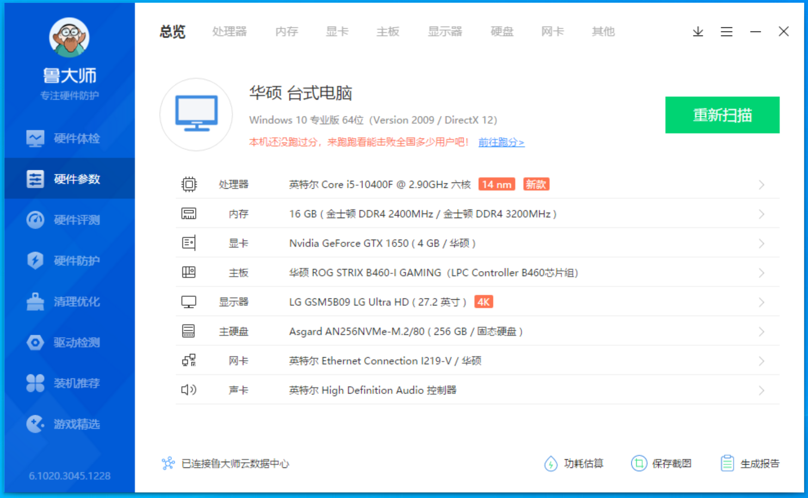Click the 功耗估算 power droplet icon
The image size is (808, 498).
pyautogui.click(x=551, y=464)
